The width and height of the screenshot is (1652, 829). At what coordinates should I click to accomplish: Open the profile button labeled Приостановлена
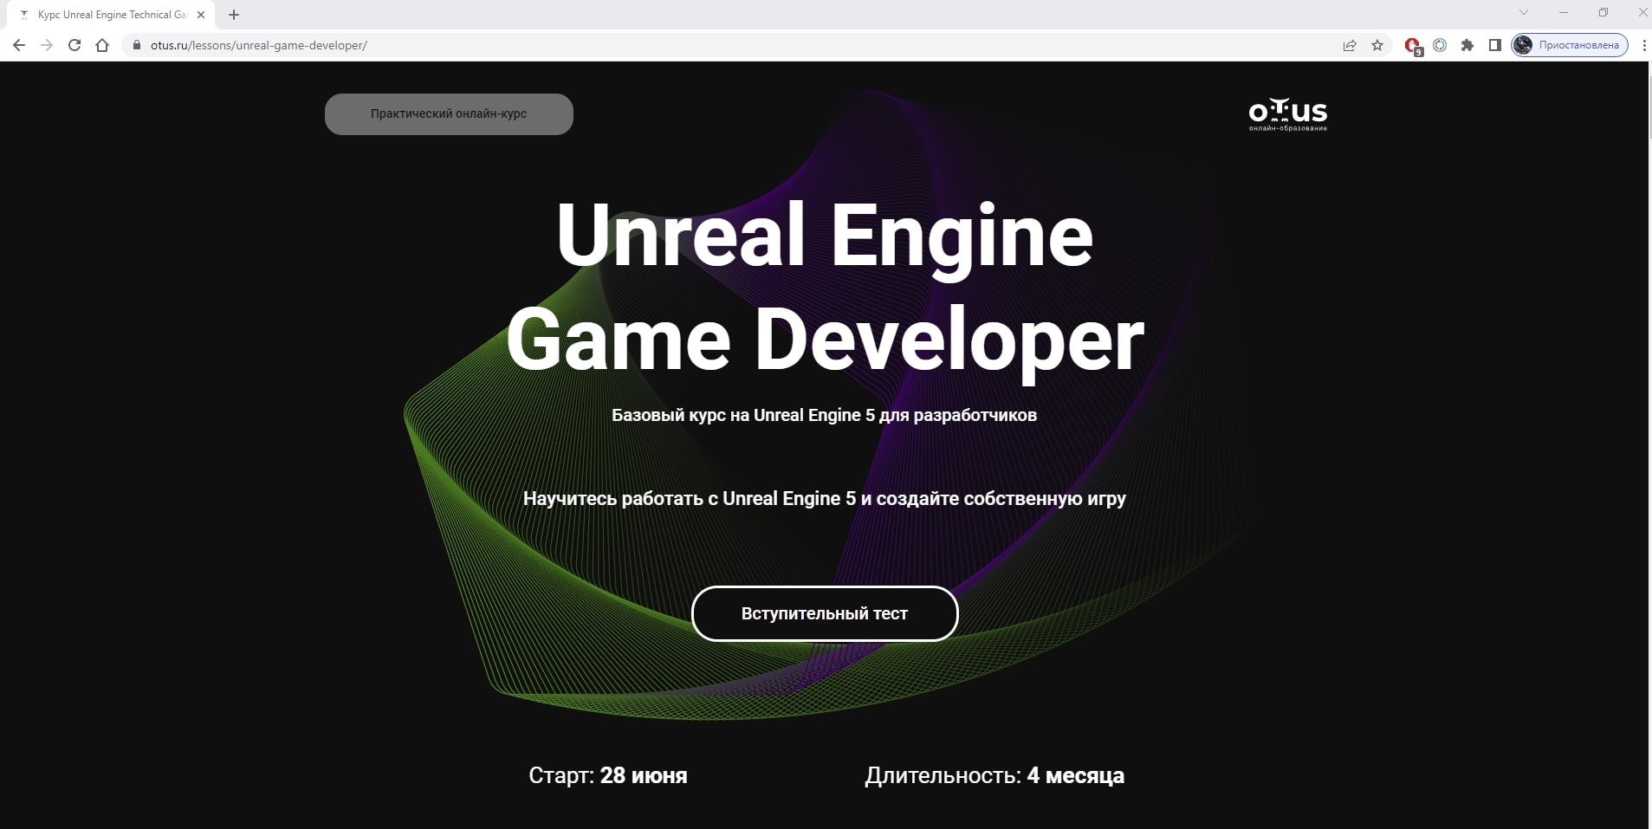[x=1570, y=45]
